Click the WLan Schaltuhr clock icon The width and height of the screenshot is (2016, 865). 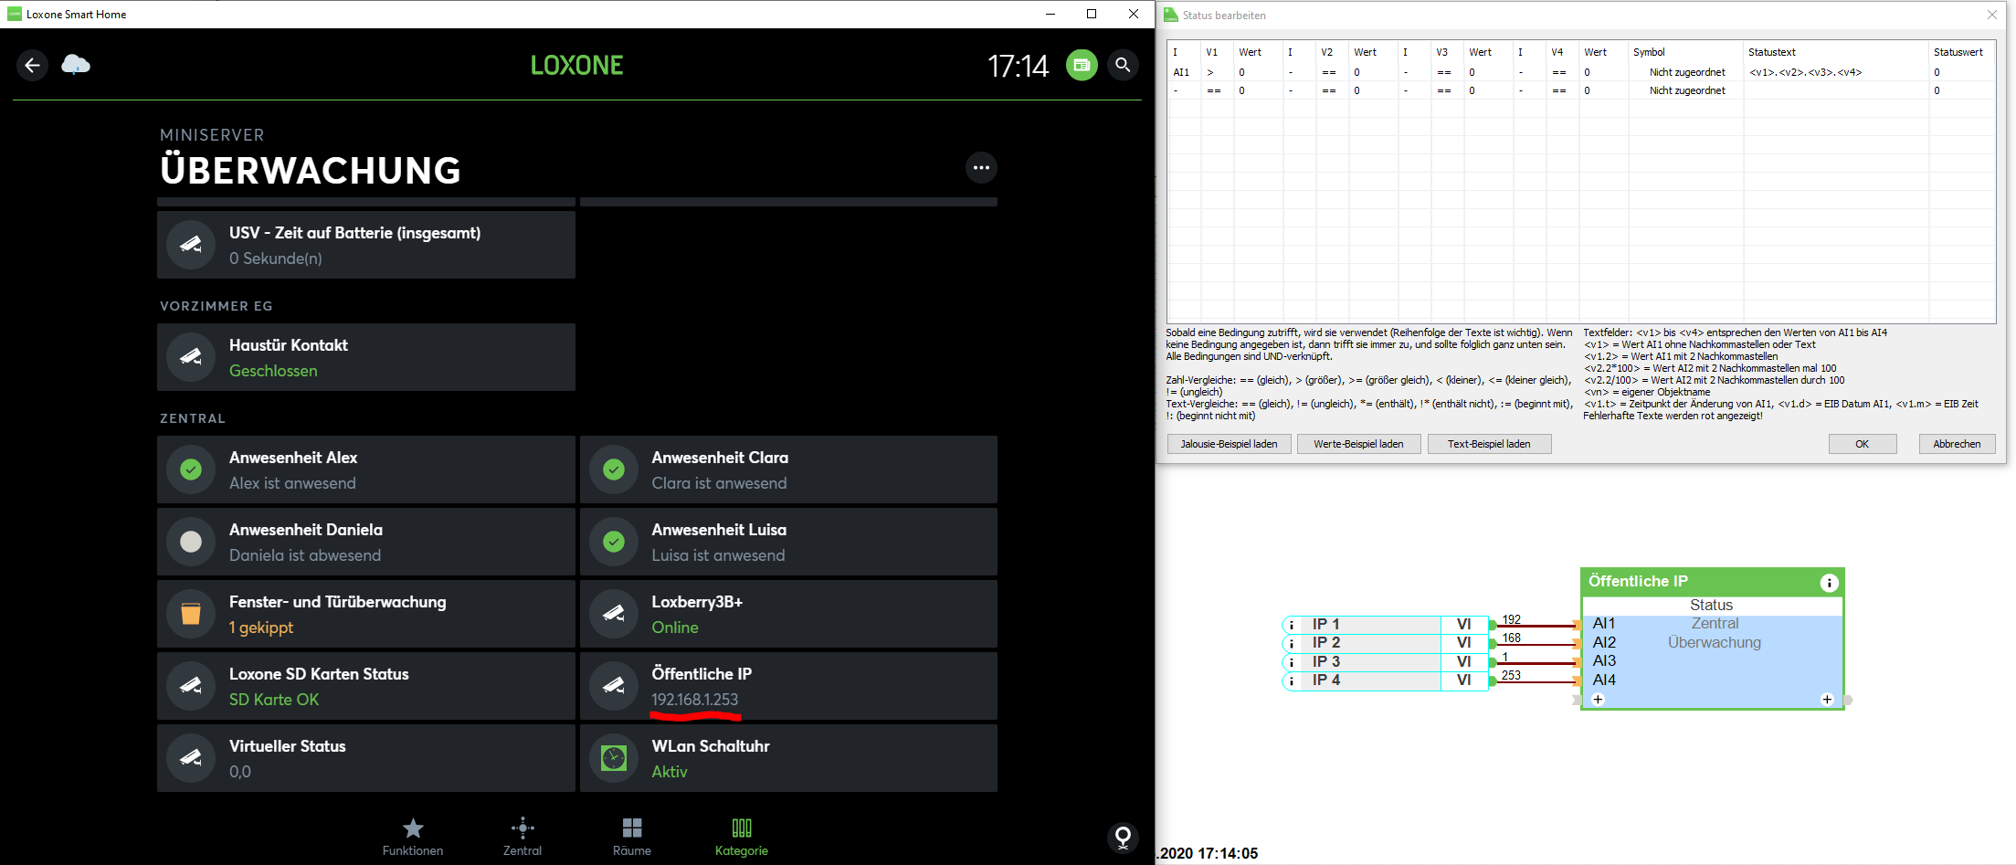click(614, 758)
